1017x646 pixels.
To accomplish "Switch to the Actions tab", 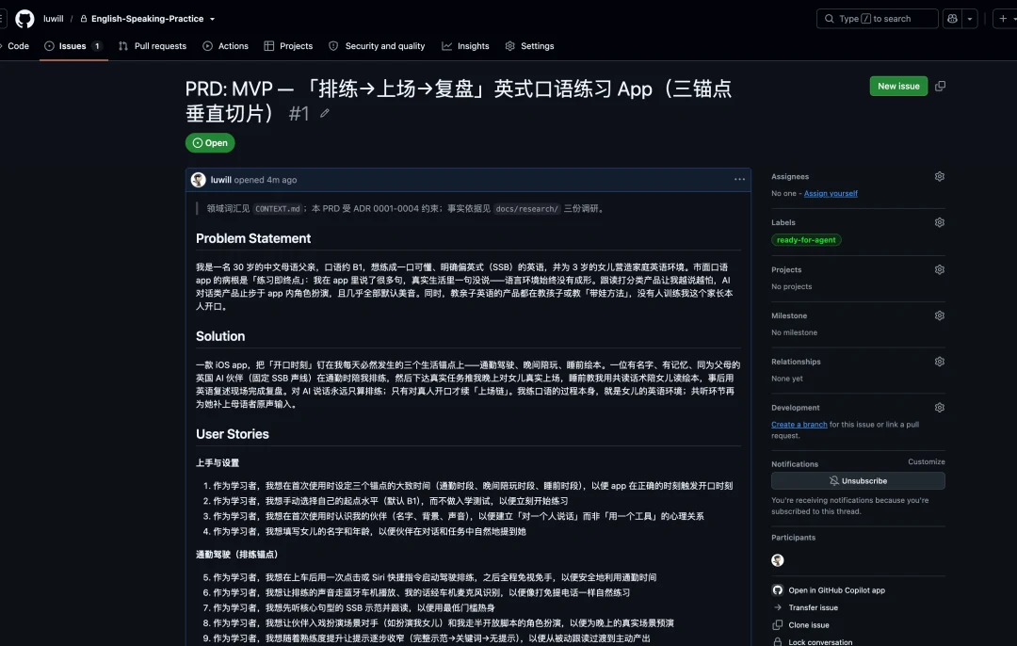I will click(x=226, y=46).
